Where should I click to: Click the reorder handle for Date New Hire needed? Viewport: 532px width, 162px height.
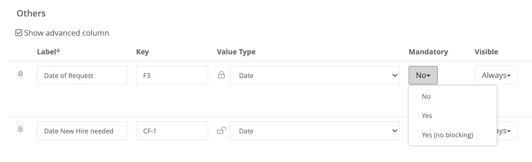21,130
